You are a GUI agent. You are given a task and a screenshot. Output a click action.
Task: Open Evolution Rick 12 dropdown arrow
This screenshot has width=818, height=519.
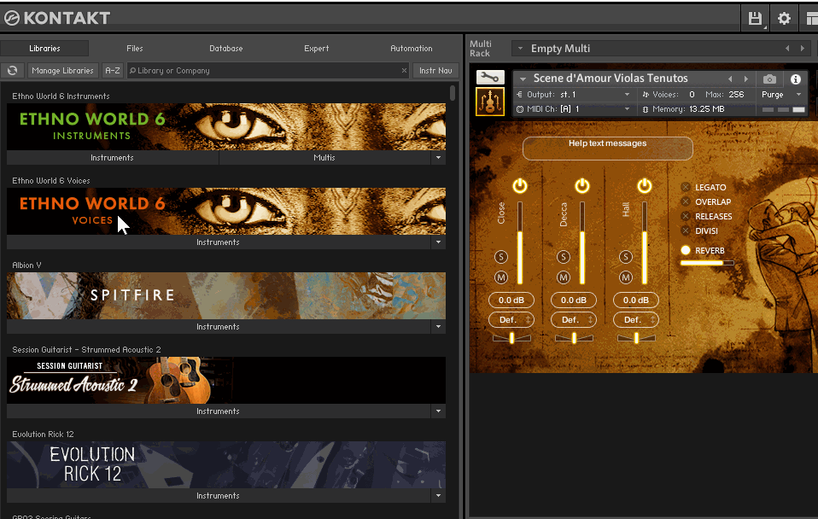click(438, 496)
